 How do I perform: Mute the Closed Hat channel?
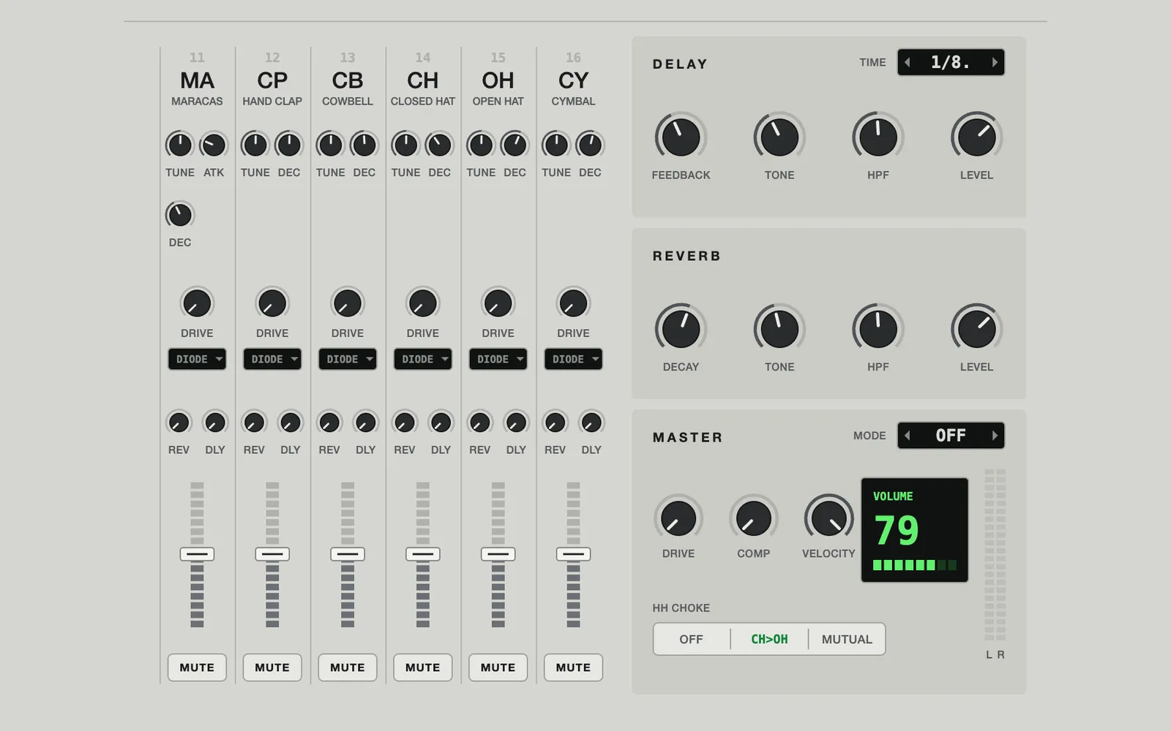(423, 667)
